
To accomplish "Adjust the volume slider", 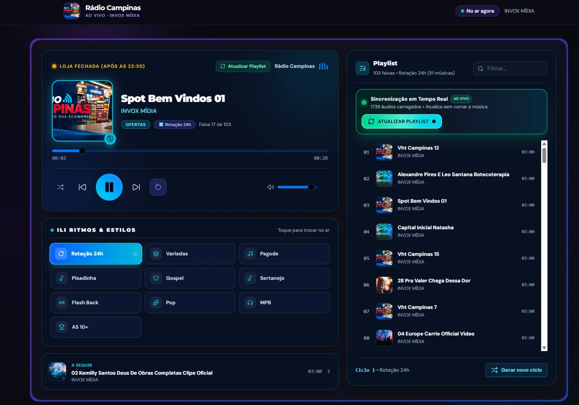I will [298, 187].
